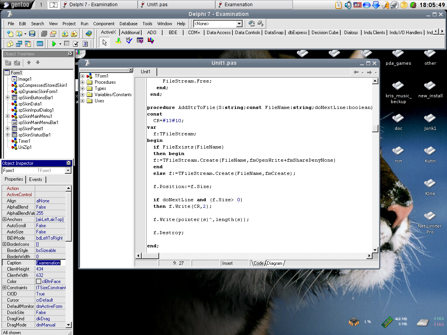Viewport: 447px width, 335px height.
Task: Click the View Form toolbar icon
Action: (x=19, y=43)
